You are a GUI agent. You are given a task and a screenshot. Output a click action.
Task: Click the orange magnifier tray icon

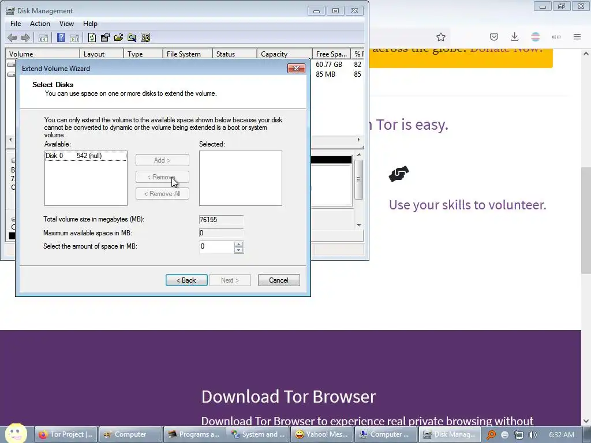491,435
